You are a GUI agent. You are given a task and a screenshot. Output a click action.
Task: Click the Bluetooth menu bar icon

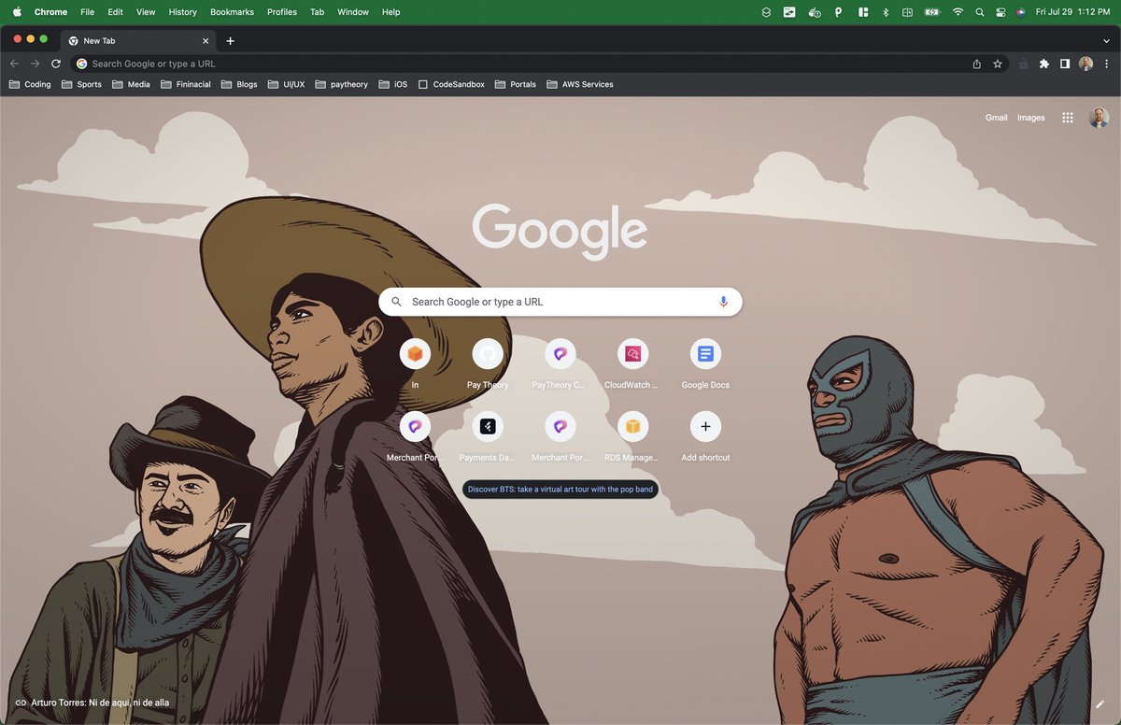[885, 12]
